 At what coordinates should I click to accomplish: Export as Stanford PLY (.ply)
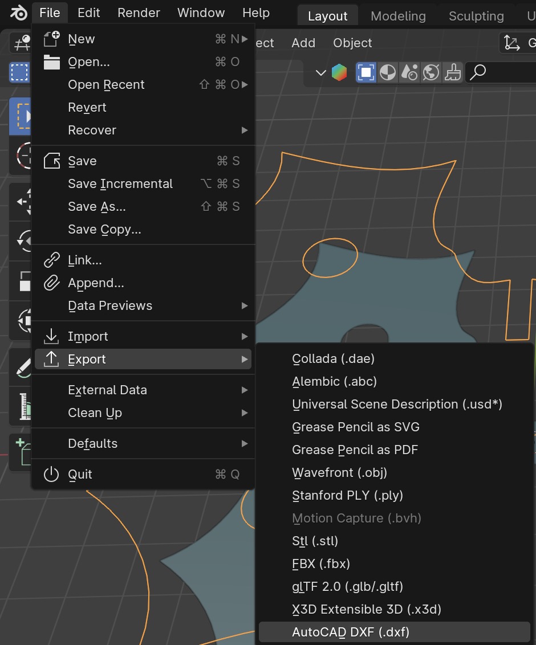tap(395, 495)
